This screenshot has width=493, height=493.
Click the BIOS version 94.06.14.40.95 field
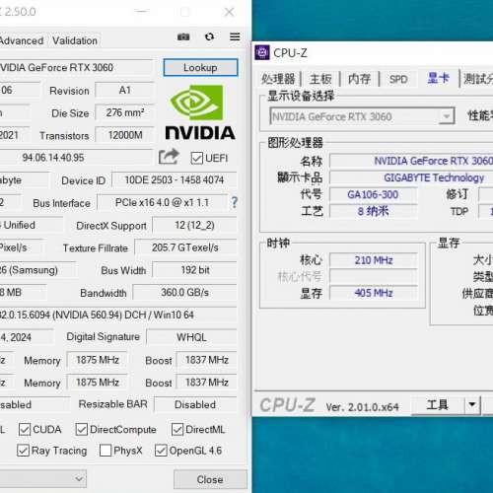76,158
